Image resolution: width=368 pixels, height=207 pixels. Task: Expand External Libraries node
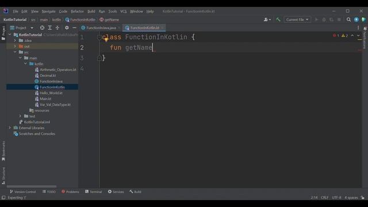(10, 128)
